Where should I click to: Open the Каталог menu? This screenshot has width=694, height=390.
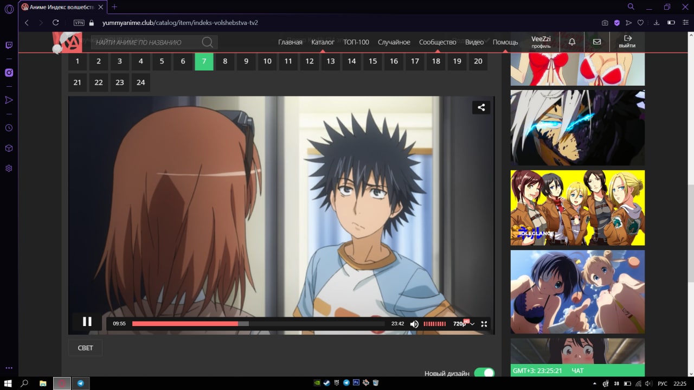click(x=323, y=42)
